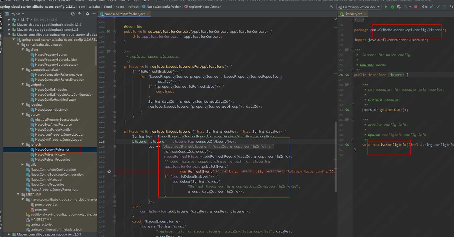Open the run configuration dropdown
454x237 pixels.
(359, 7)
